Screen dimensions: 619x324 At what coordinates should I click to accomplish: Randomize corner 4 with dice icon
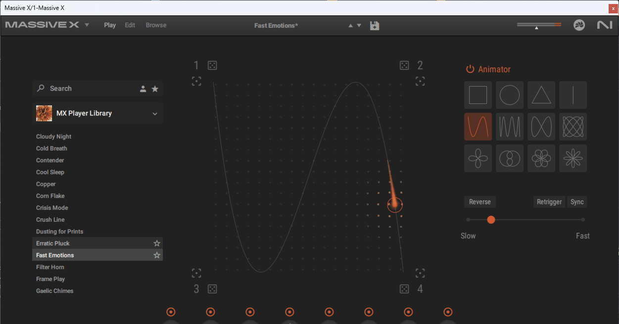coord(404,289)
